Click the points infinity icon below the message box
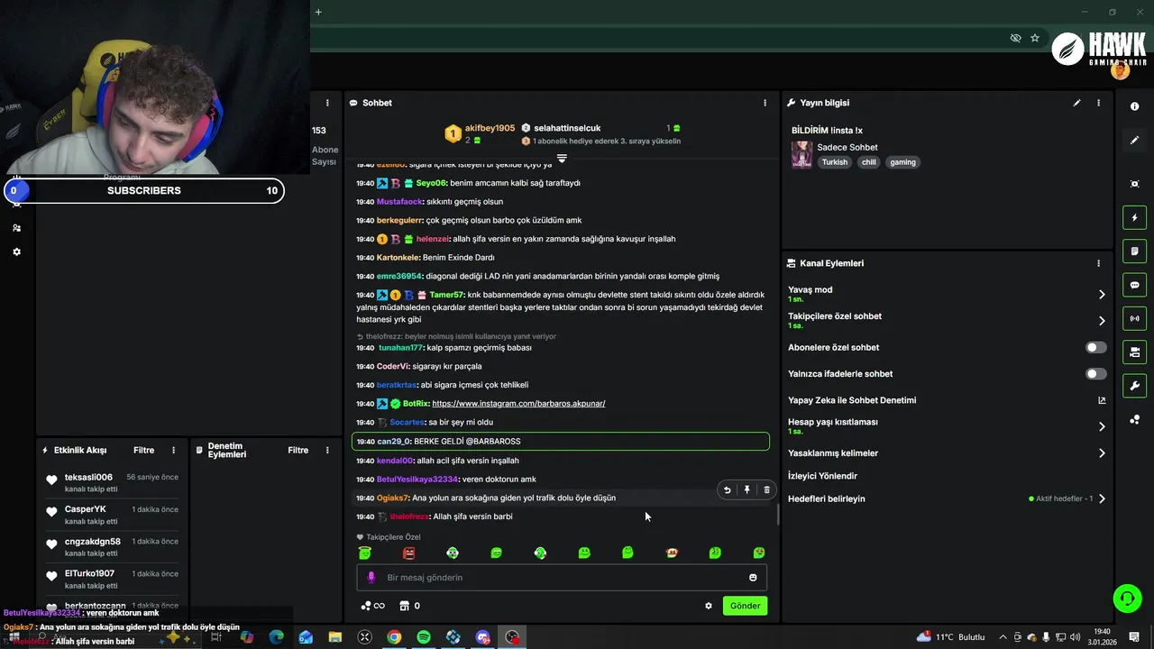Screen dimensions: 1154x649 pyautogui.click(x=372, y=606)
